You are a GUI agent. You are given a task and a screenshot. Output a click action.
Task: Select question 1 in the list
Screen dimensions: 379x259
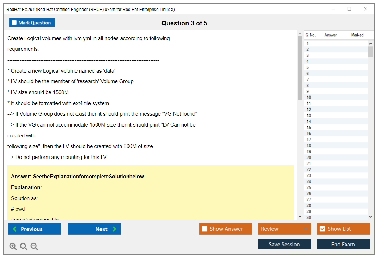[308, 43]
